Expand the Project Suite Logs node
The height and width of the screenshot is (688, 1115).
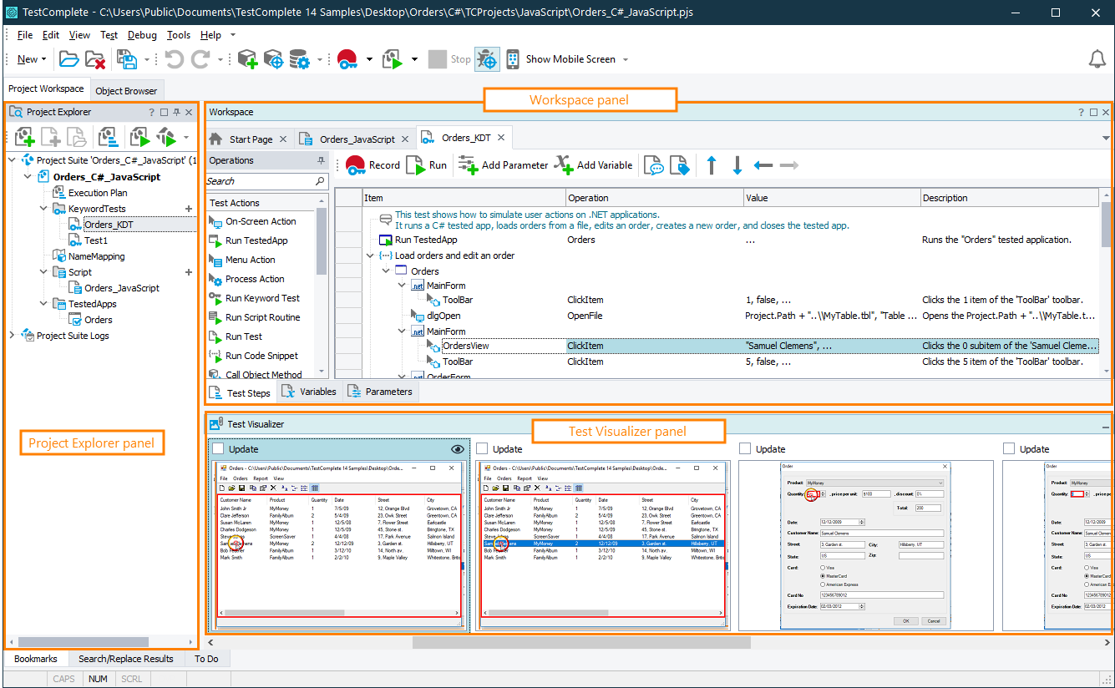pyautogui.click(x=12, y=336)
